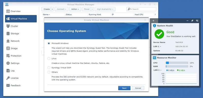Click the Storage disk stack icon
Image resolution: width=203 pixels, height=98 pixels.
(8, 34)
